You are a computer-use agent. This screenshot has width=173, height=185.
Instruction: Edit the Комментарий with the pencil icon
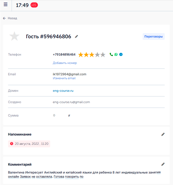(163, 164)
